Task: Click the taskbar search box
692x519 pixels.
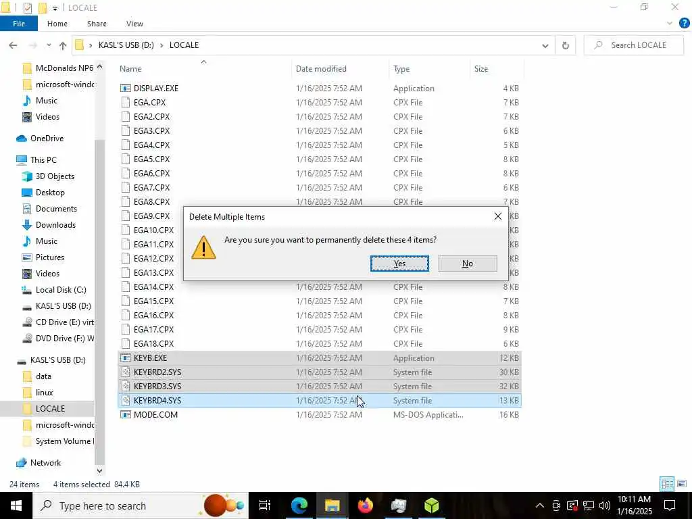Action: pyautogui.click(x=141, y=505)
